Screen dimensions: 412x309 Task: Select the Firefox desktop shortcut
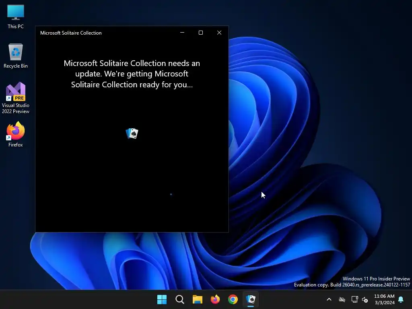click(16, 134)
